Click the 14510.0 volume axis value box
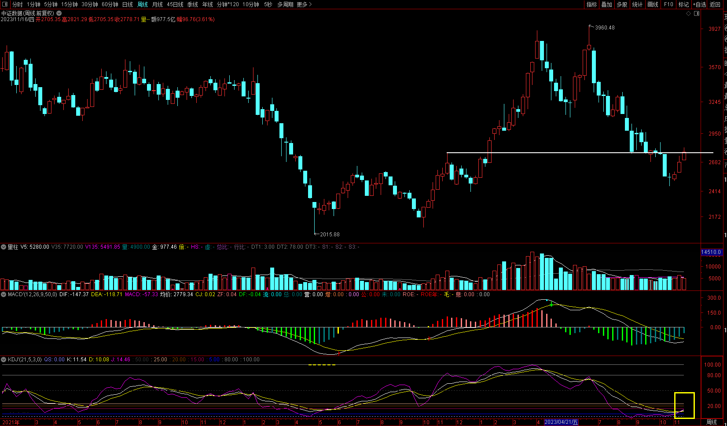Viewport: 727px width, 426px height. tap(711, 253)
